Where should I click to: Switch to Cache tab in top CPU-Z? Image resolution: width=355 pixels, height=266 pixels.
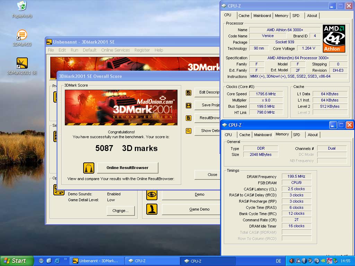244,16
